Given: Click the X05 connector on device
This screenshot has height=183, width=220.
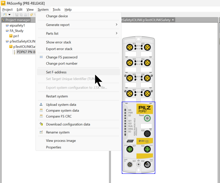Looking at the screenshot, I should click(130, 78).
